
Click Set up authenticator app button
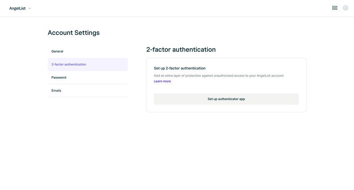point(226,99)
